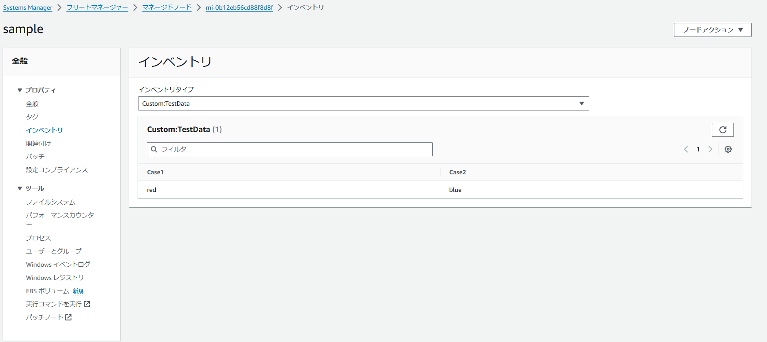The height and width of the screenshot is (342, 767).
Task: Open the ノードアクション dropdown menu
Action: tap(712, 30)
